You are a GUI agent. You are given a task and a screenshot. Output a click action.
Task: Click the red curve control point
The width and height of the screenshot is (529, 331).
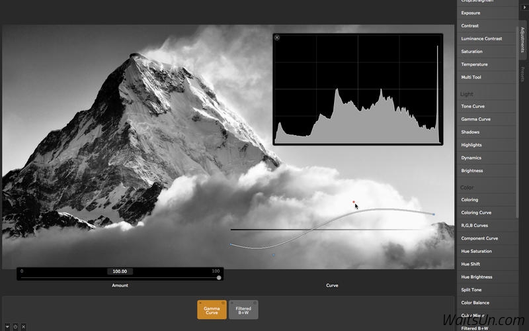(x=354, y=202)
